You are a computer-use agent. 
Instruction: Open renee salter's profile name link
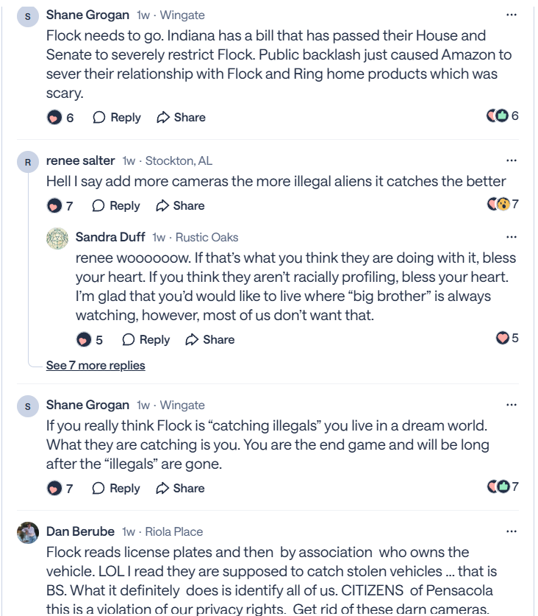coord(81,160)
